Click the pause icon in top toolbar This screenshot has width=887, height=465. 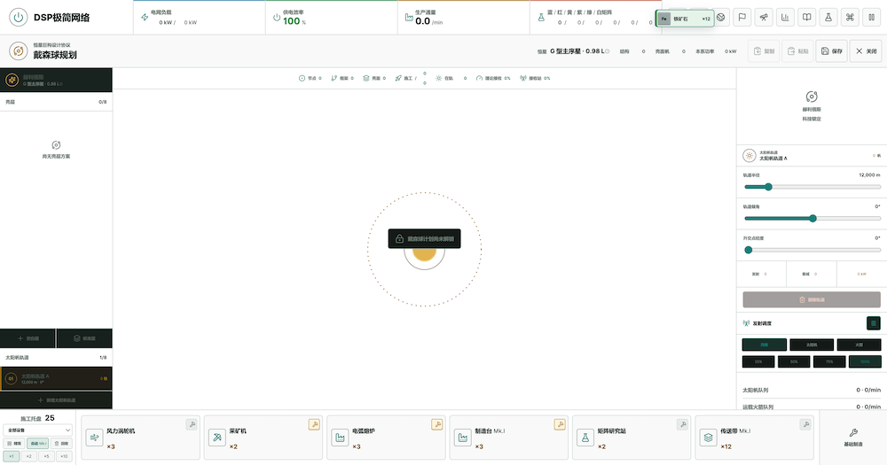point(871,18)
